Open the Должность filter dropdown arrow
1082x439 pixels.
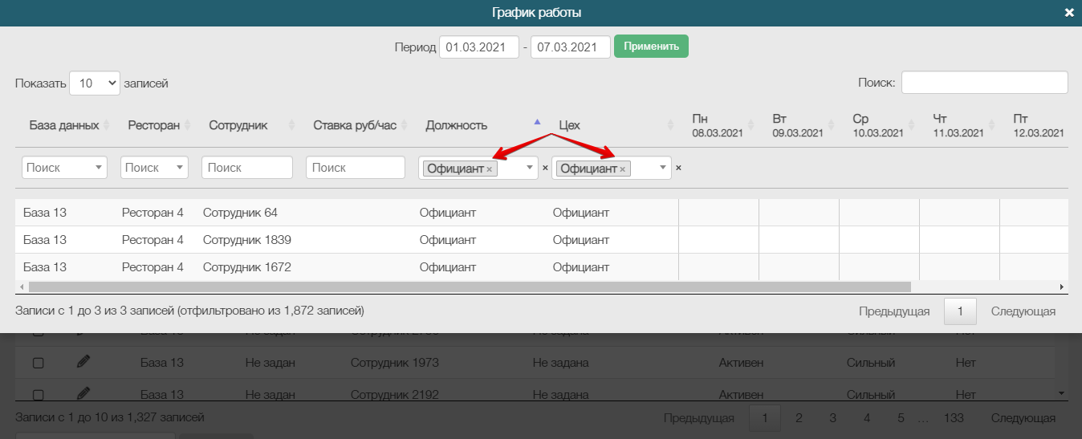pyautogui.click(x=529, y=168)
